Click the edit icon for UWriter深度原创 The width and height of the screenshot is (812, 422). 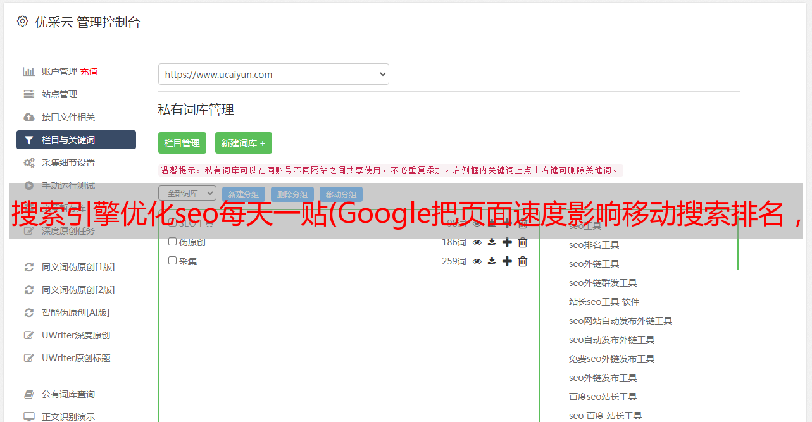coord(29,335)
